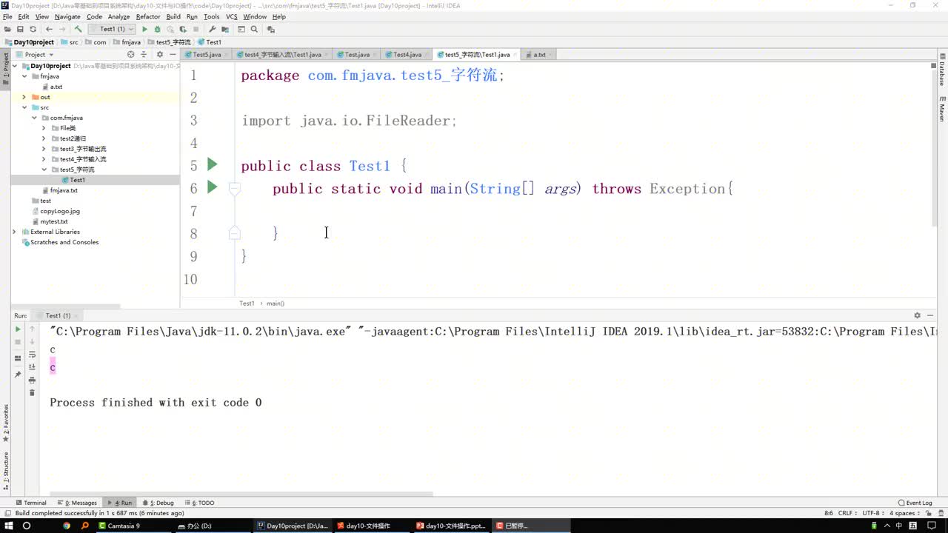Switch to the Test4.java editor tab
Screen dimensions: 948x533
407,55
